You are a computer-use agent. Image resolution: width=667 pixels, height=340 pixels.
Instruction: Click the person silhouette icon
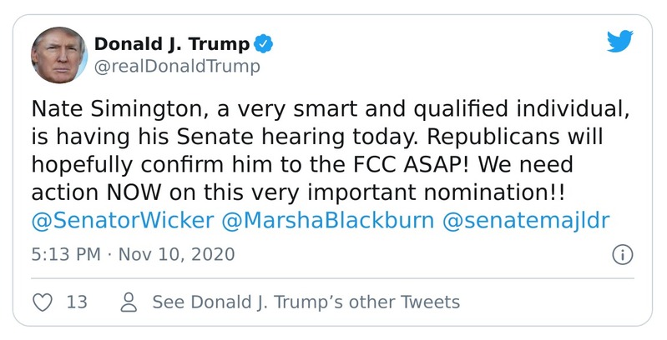coord(129,302)
